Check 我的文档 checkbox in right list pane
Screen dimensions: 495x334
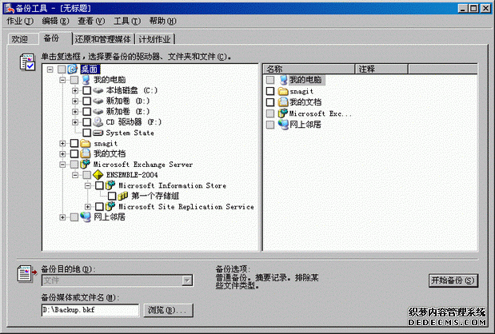click(x=270, y=102)
